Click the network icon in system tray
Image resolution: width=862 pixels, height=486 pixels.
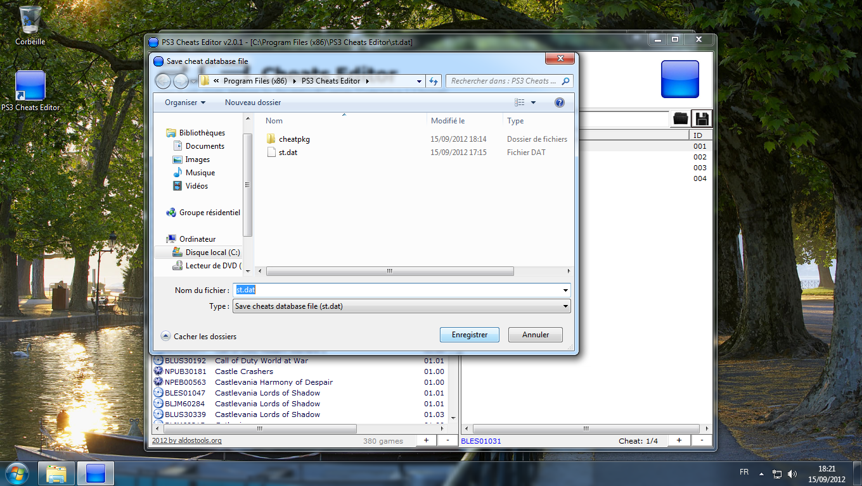[x=777, y=473]
